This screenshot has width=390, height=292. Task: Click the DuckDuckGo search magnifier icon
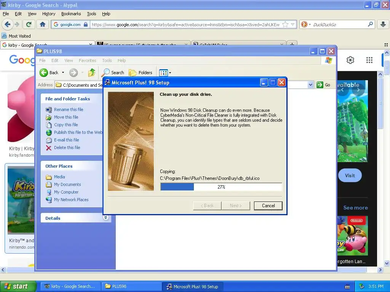point(370,24)
